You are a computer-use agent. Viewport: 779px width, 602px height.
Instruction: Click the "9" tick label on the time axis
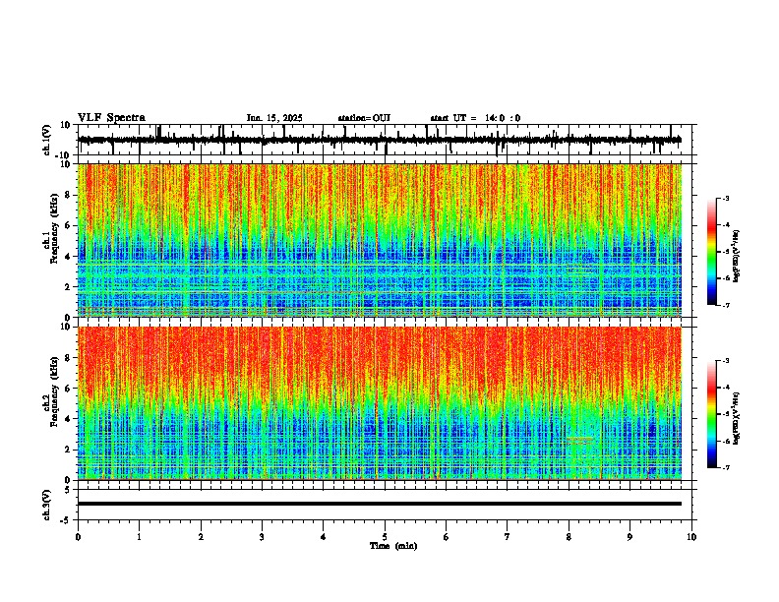(629, 537)
